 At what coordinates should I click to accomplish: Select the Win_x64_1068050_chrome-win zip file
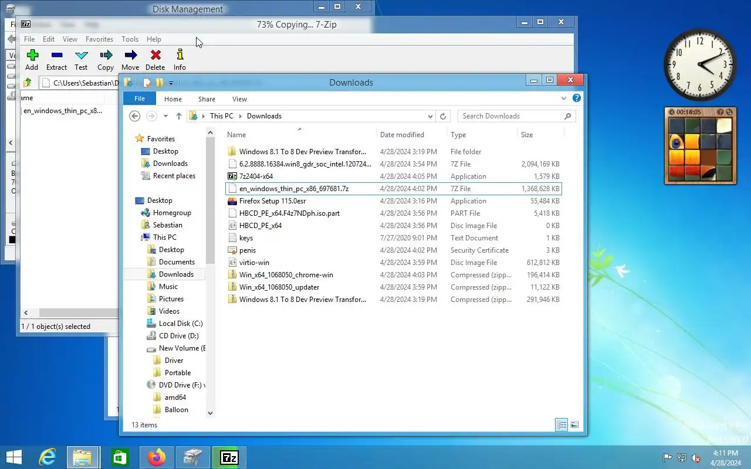click(393, 275)
